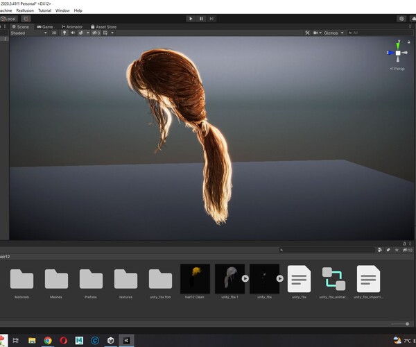The image size is (416, 347).
Task: Toggle the Gizmos button
Action: tap(331, 33)
